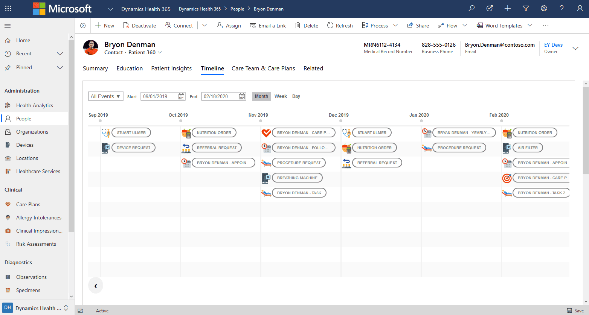Expand the Recent section chevron
Screen dimensions: 589x315
(60, 54)
